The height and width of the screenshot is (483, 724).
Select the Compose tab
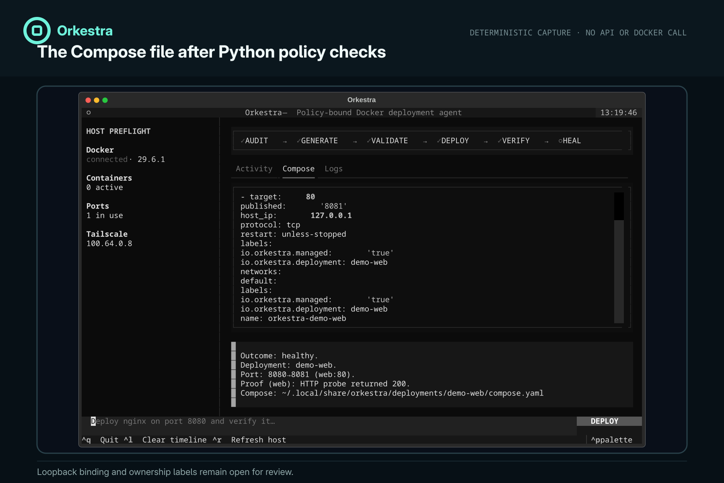click(298, 169)
